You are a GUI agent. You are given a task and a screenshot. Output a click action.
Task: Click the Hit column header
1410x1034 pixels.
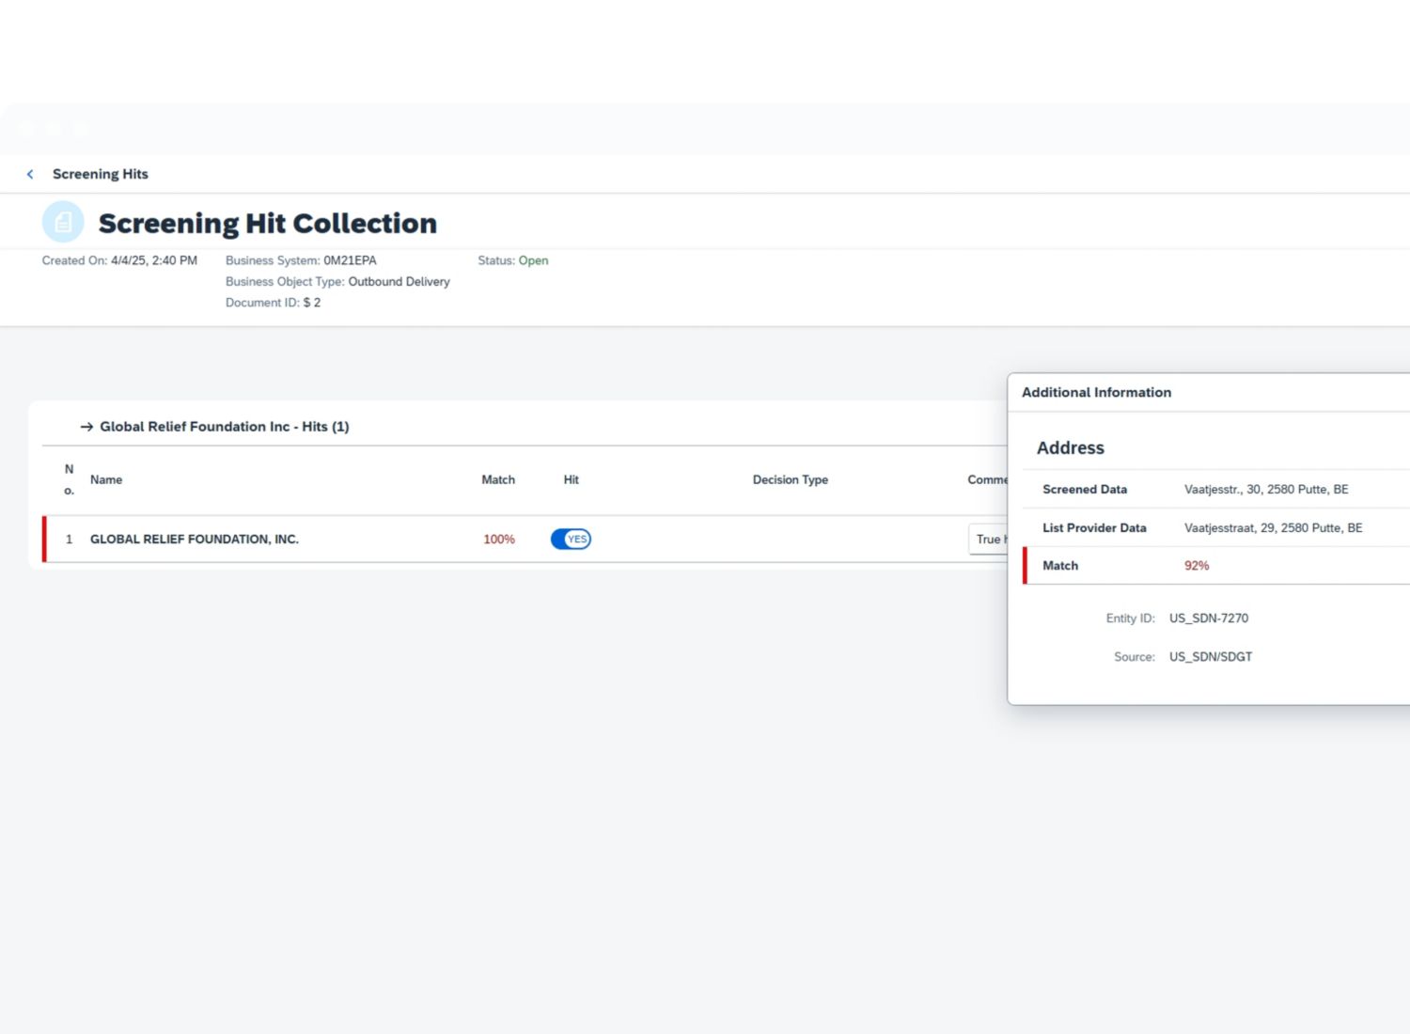click(571, 479)
